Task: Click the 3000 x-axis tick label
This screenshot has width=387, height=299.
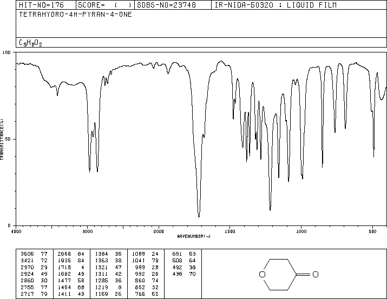Action: point(88,231)
